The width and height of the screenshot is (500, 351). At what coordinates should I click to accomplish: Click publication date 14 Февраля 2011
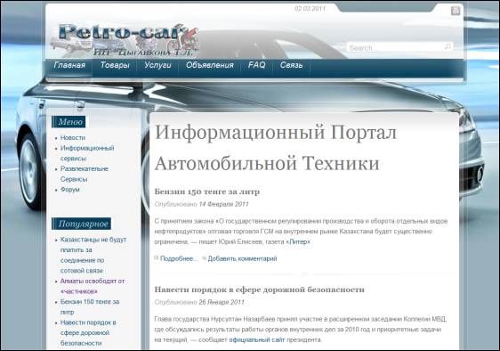pos(223,204)
